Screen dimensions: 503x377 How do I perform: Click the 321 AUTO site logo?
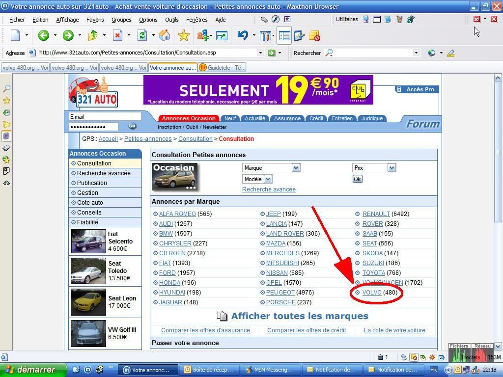click(x=94, y=92)
